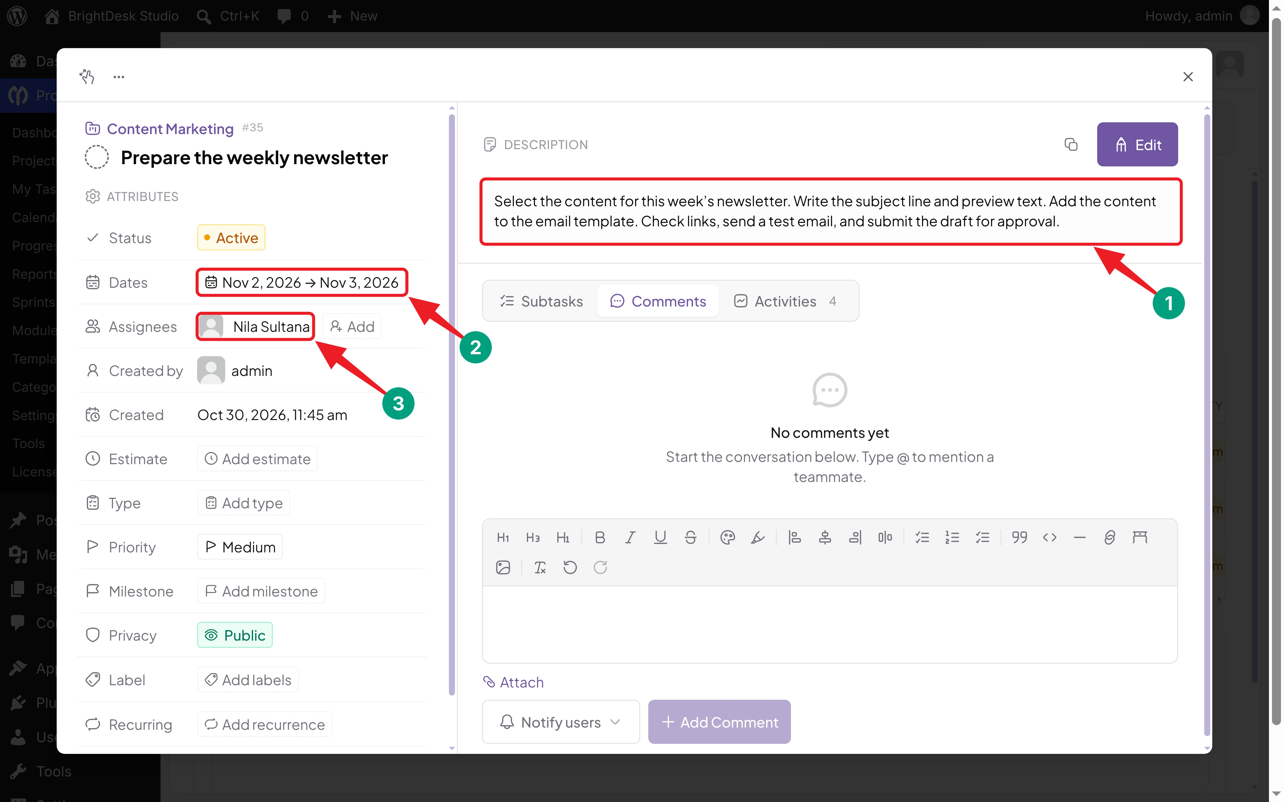Insert bullet list
Viewport: 1284px width, 802px height.
[x=922, y=537]
